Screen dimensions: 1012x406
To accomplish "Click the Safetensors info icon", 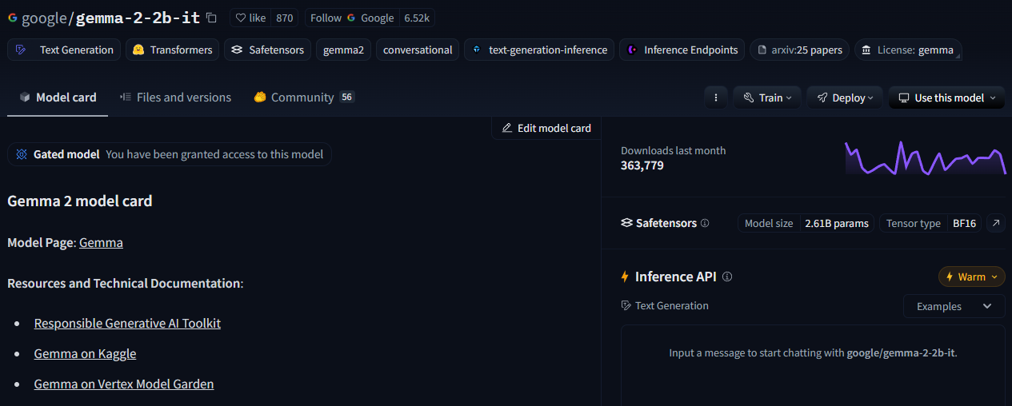I will 705,224.
